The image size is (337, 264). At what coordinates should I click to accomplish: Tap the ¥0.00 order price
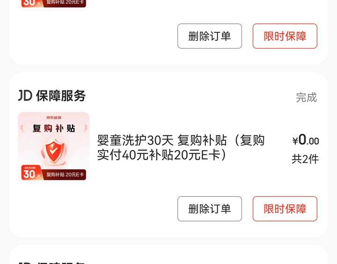305,140
